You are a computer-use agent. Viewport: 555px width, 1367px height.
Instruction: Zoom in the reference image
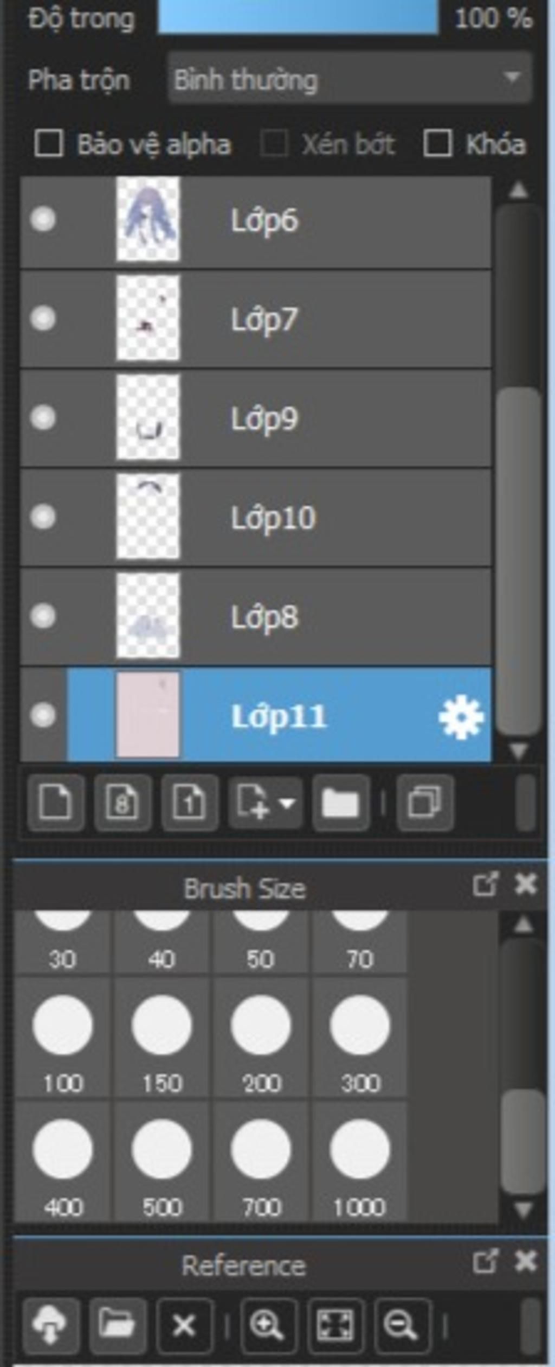pyautogui.click(x=268, y=1325)
